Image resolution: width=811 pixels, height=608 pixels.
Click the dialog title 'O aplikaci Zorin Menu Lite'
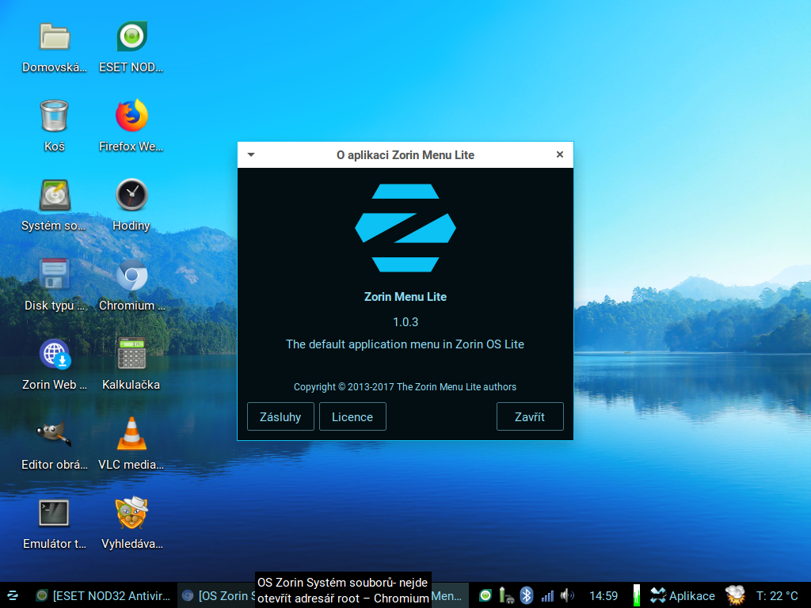tap(405, 155)
